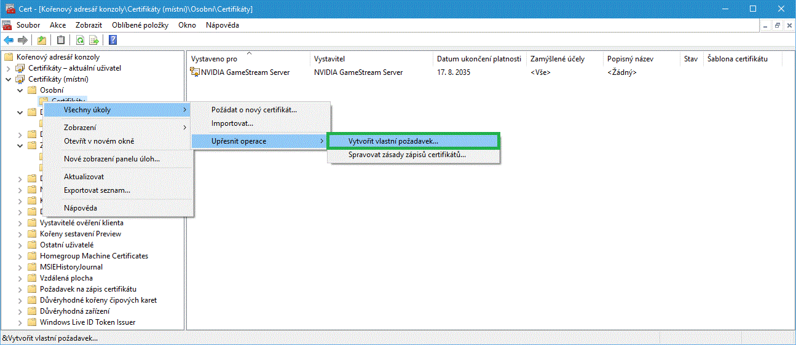Click the Forward arrow in toolbar
This screenshot has width=796, height=345.
pos(23,41)
